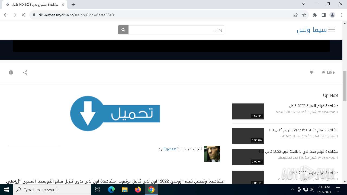Screen dimensions: 347x195
Task: Click the dislike thumbs-down icon
Action: pos(312,72)
